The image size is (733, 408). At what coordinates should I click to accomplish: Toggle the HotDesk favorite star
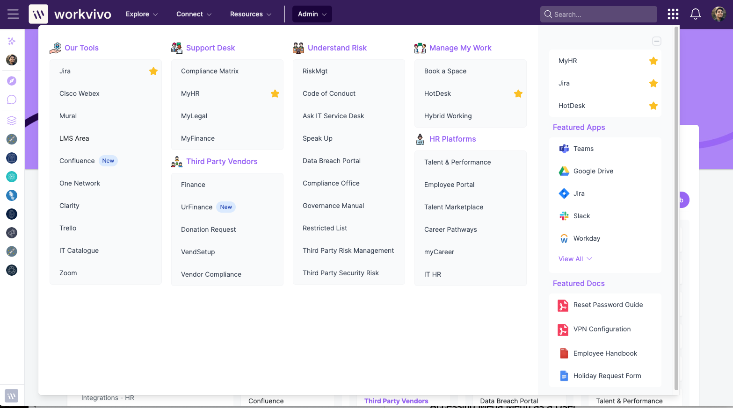(x=518, y=93)
